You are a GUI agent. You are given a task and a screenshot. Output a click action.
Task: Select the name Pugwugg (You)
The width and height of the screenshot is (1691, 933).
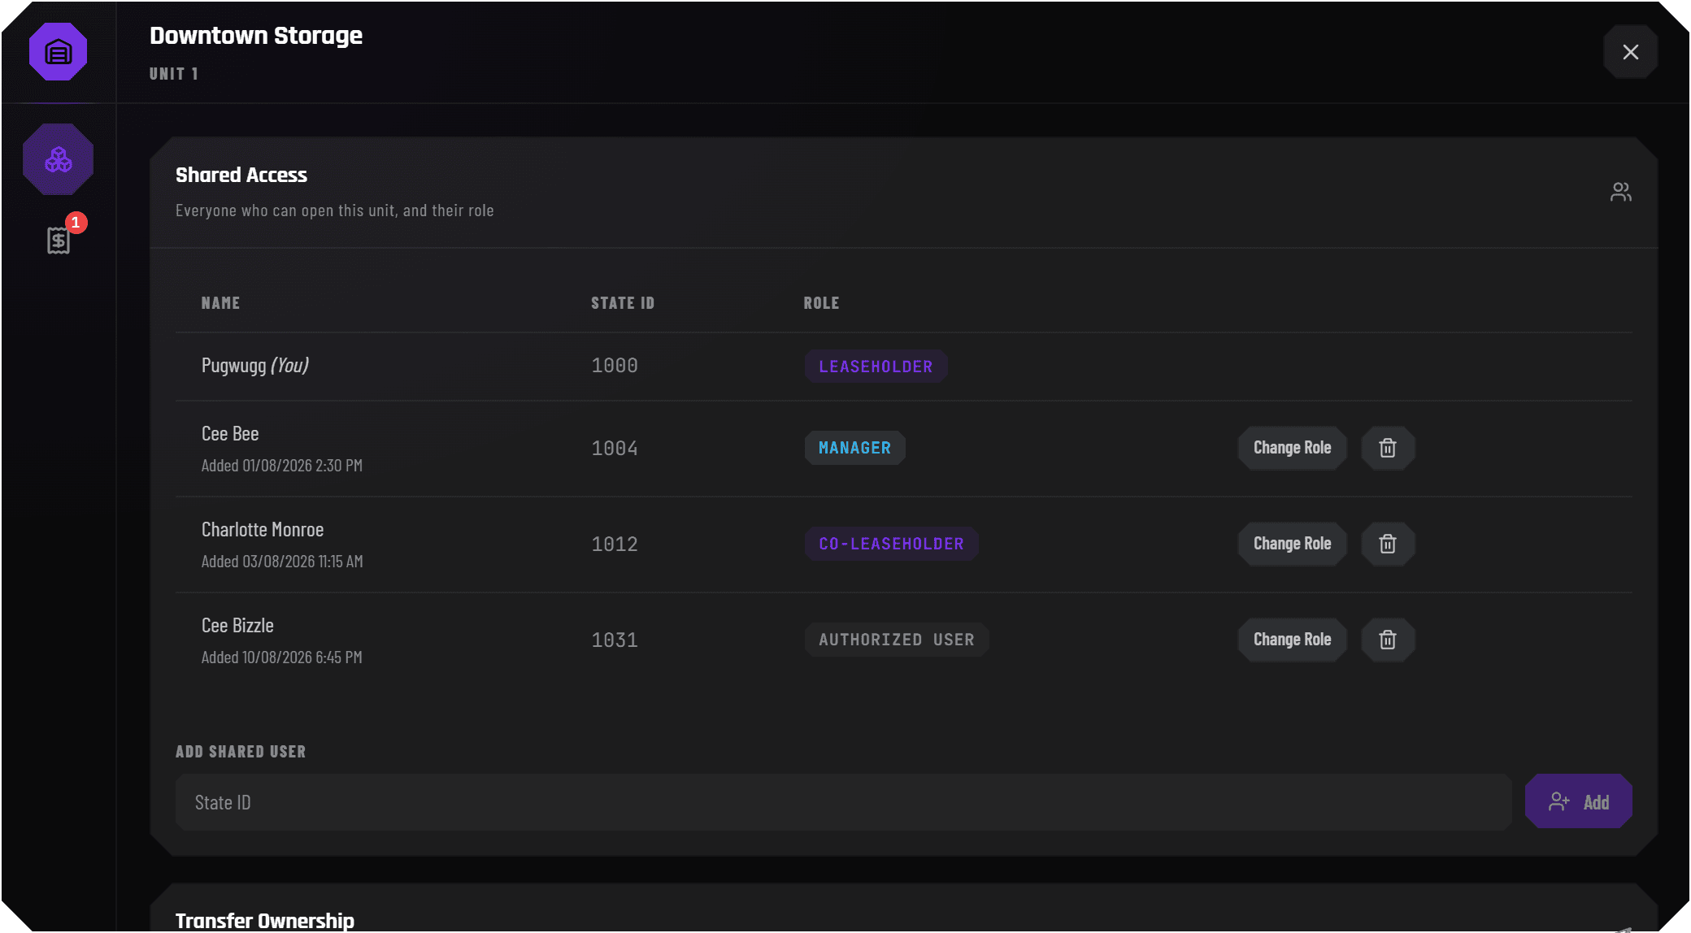(x=255, y=366)
